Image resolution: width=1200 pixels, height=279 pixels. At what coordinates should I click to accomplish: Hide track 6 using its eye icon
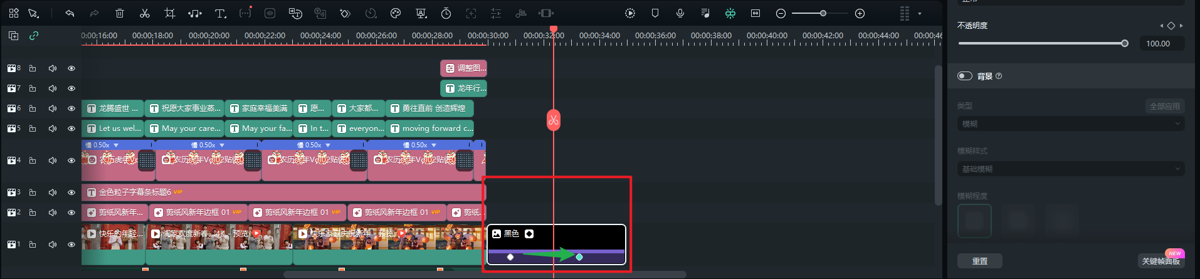tap(71, 108)
